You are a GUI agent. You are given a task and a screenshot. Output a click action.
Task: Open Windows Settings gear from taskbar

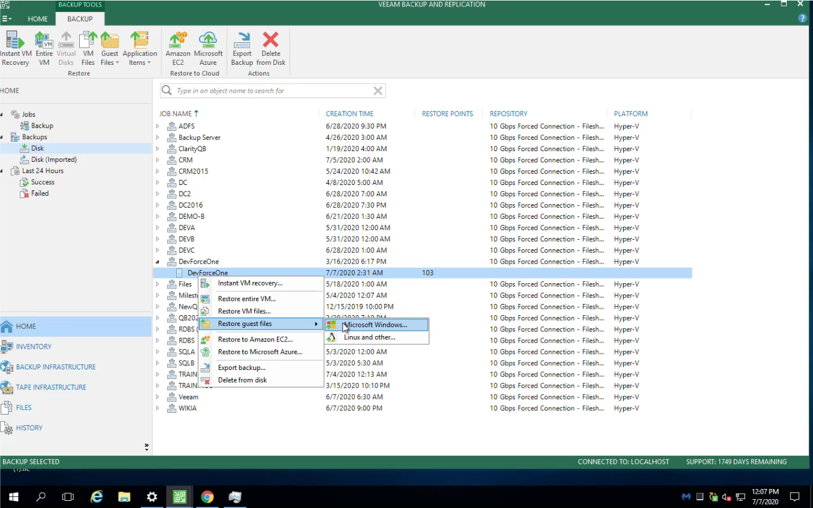coord(152,497)
